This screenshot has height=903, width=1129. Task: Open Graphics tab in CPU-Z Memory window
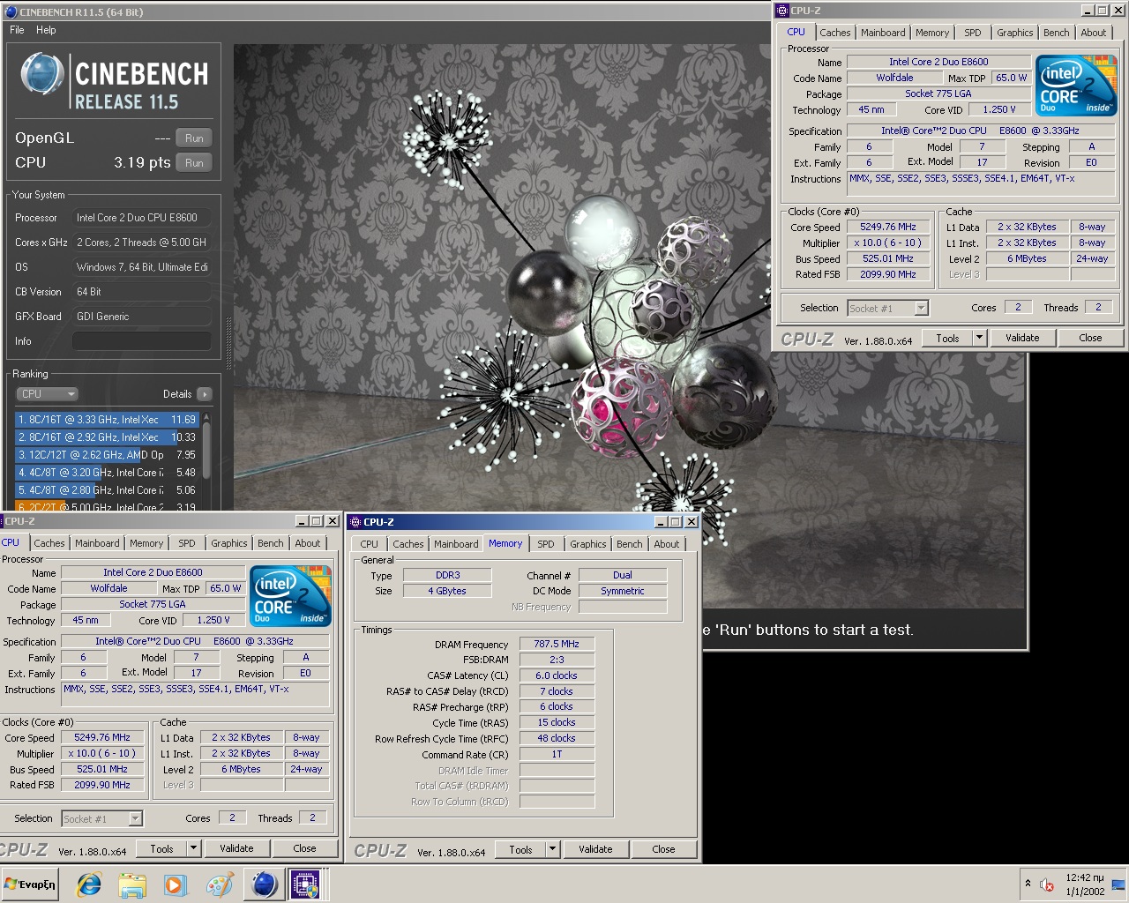coord(587,544)
